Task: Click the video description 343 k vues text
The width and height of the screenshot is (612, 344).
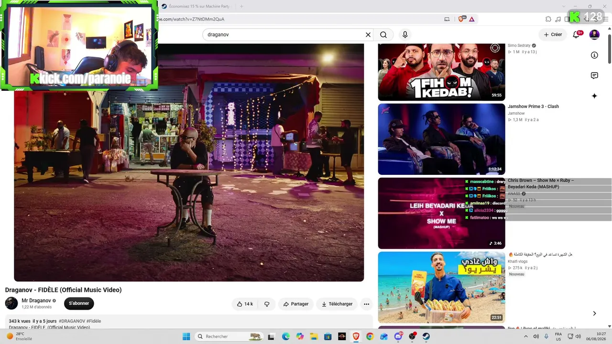Action: 20,321
